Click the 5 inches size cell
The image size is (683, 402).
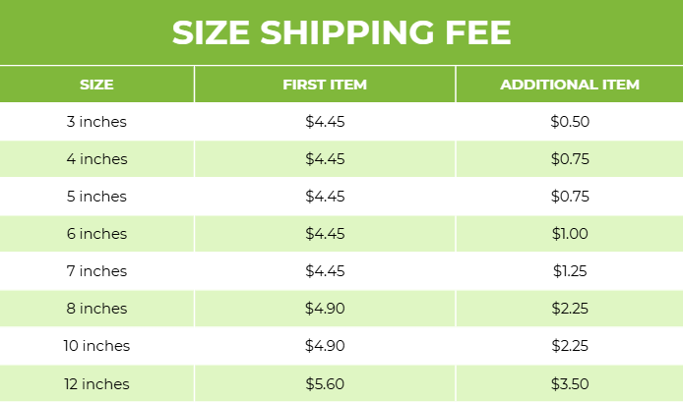[x=96, y=197]
